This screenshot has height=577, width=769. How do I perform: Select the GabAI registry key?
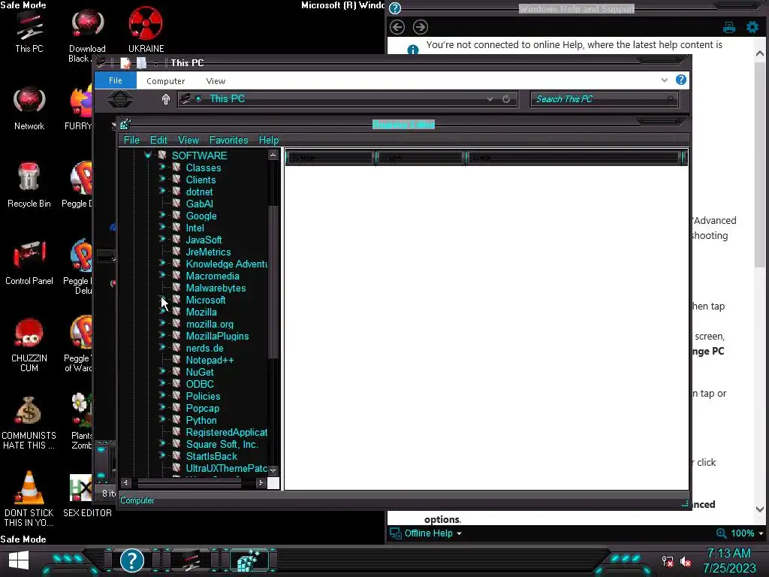[x=199, y=204]
